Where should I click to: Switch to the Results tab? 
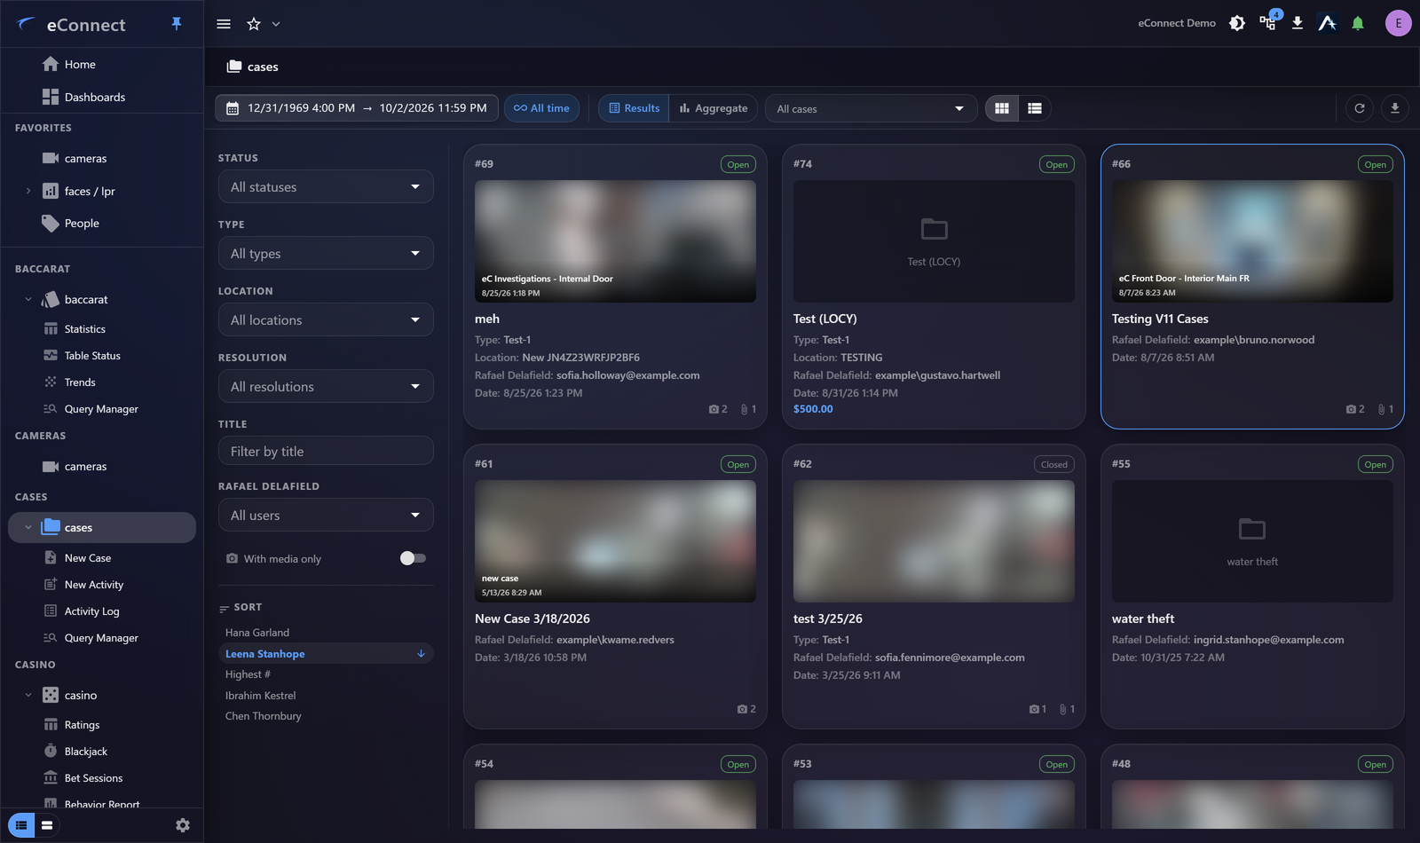(x=634, y=108)
